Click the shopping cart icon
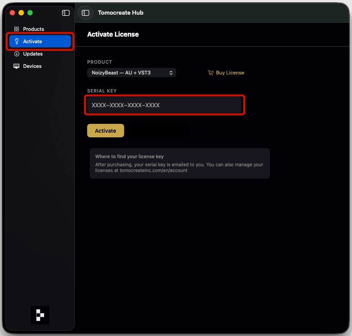This screenshot has height=336, width=352. click(211, 73)
